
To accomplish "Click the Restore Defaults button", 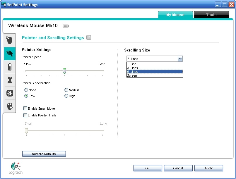I will 44,154.
